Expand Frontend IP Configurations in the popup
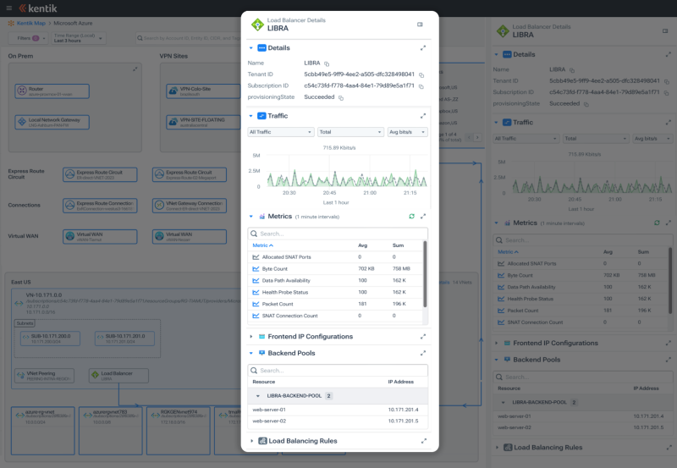 coord(250,336)
